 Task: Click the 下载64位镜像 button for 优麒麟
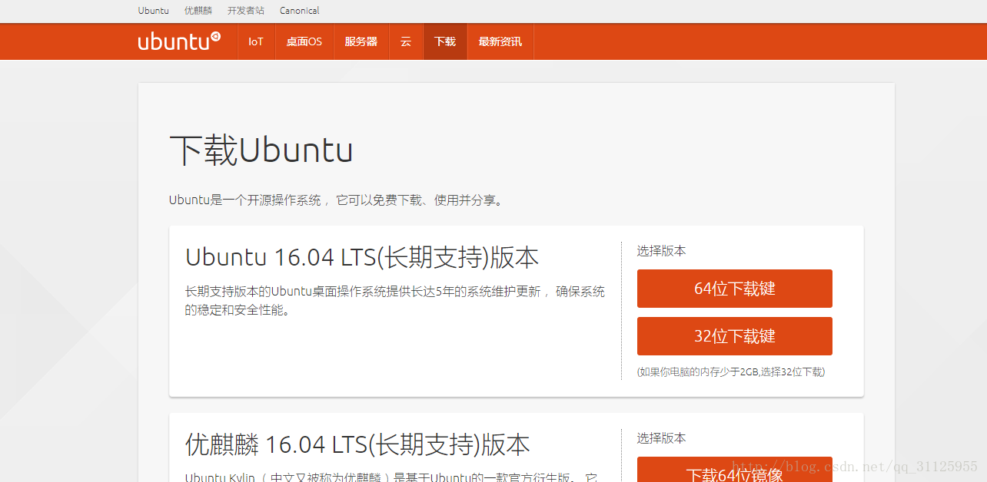(x=734, y=473)
